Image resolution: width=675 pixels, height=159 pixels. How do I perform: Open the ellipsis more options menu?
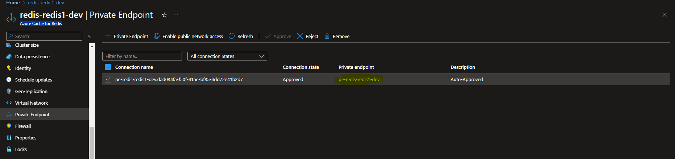coord(176,15)
